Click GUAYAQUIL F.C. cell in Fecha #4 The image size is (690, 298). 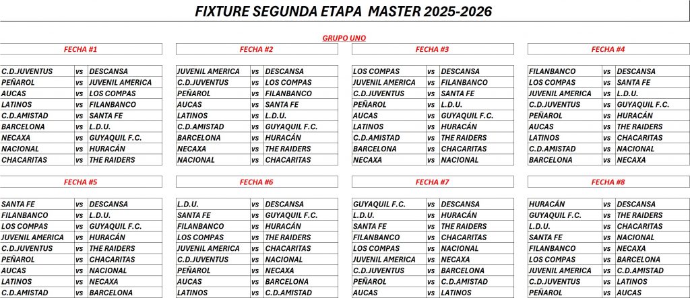(x=652, y=105)
